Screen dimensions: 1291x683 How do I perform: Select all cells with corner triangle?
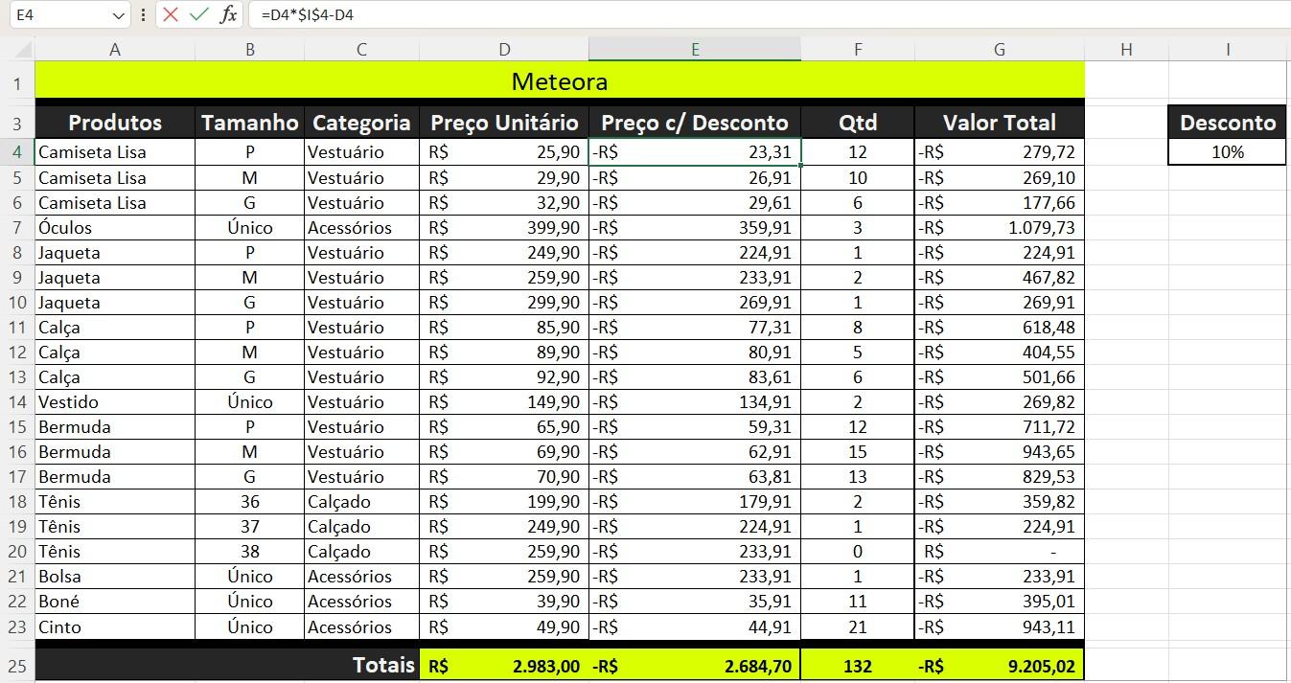(x=23, y=49)
